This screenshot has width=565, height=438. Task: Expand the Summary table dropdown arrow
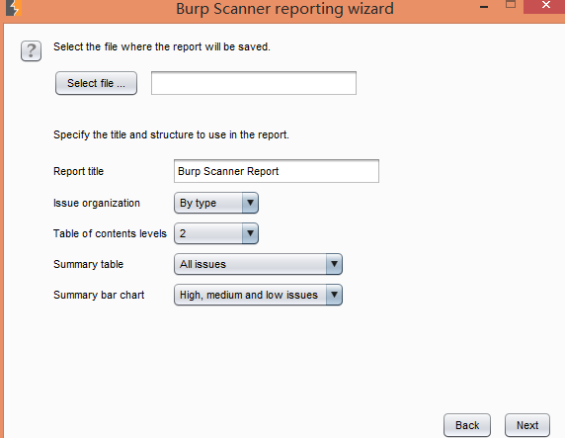(334, 264)
